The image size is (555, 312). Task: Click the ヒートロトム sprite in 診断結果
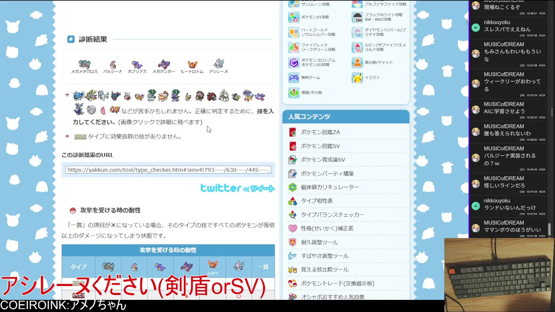192,64
